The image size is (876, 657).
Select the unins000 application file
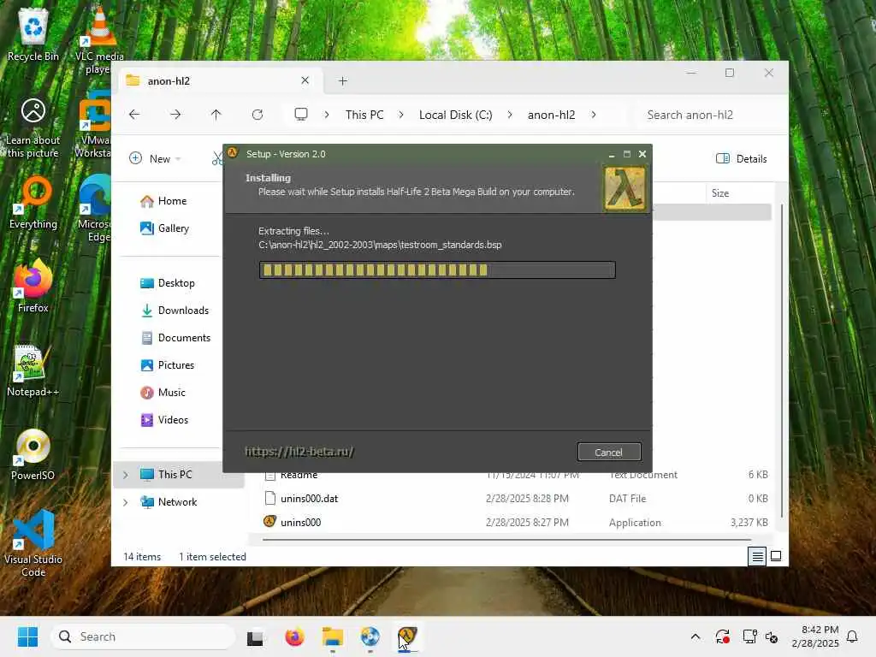pos(516,523)
